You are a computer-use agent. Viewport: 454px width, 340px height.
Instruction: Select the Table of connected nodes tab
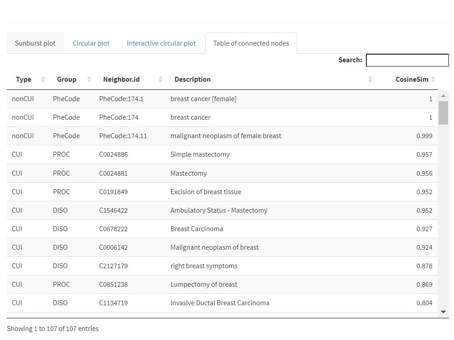coord(251,43)
